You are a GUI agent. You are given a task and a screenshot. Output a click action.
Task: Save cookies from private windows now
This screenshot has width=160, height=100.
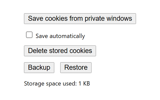click(80, 18)
